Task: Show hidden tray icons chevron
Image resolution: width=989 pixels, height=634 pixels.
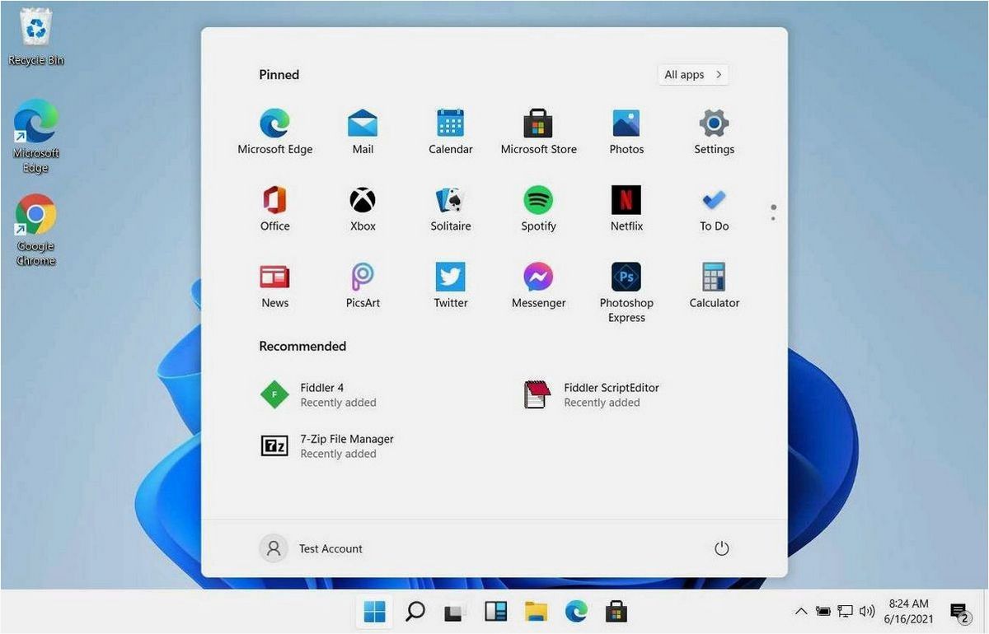Action: click(800, 611)
